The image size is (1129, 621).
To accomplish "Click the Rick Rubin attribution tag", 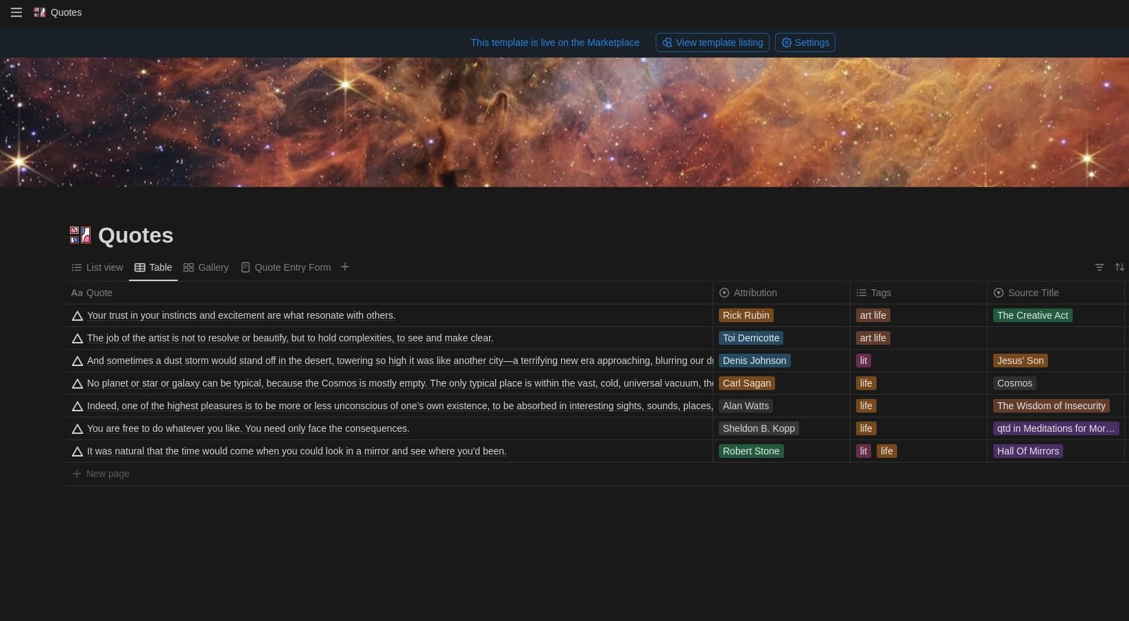I will click(x=746, y=315).
